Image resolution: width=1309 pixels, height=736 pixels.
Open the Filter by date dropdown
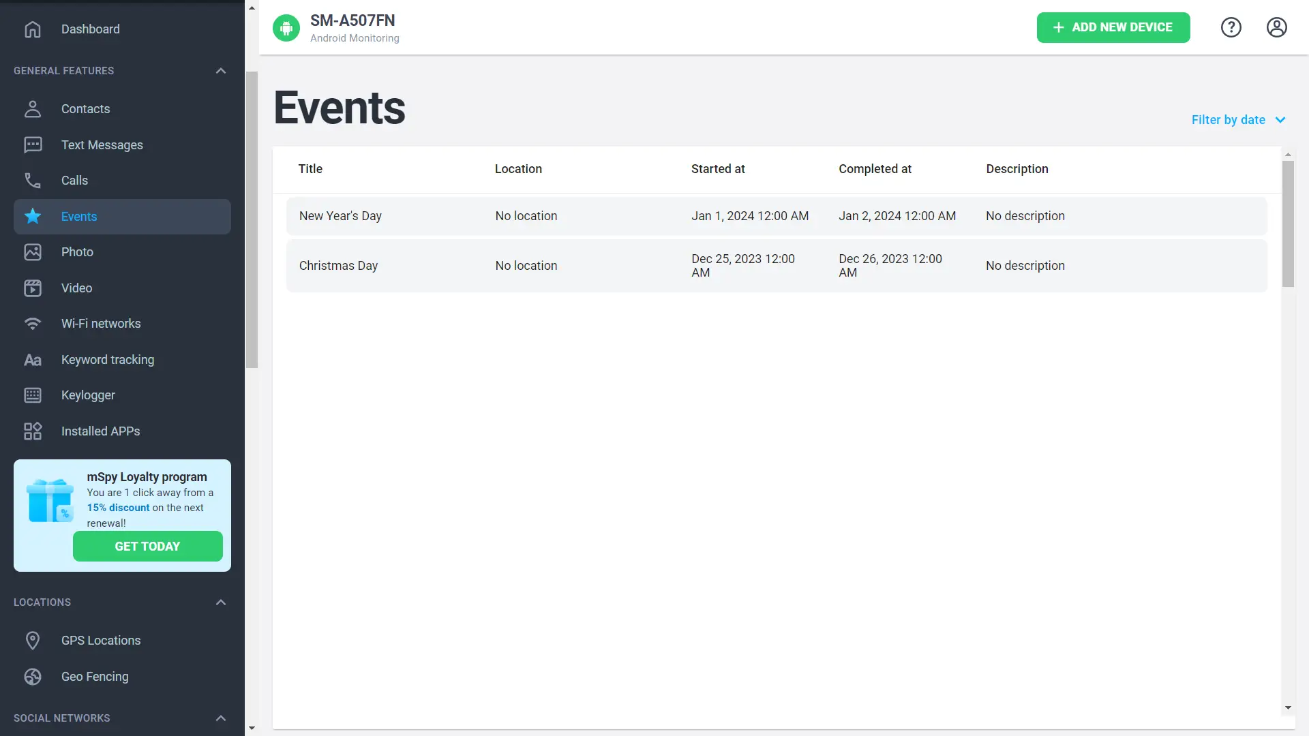[1238, 120]
